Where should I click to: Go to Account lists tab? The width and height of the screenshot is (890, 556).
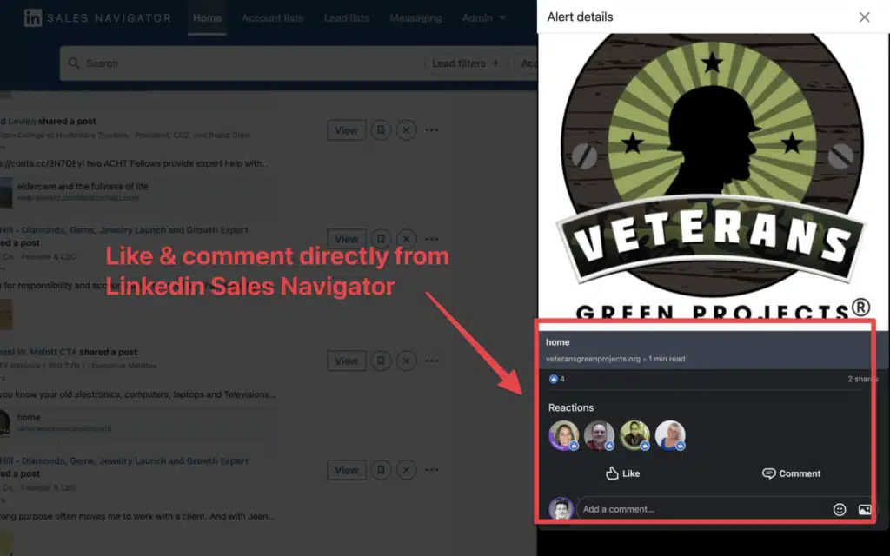click(x=272, y=18)
